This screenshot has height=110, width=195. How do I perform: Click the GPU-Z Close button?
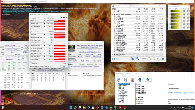coord(64,67)
